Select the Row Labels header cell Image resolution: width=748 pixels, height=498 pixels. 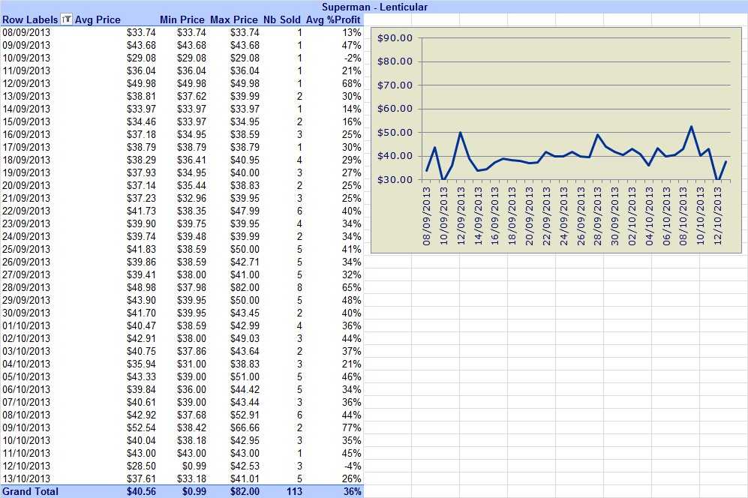pos(30,19)
